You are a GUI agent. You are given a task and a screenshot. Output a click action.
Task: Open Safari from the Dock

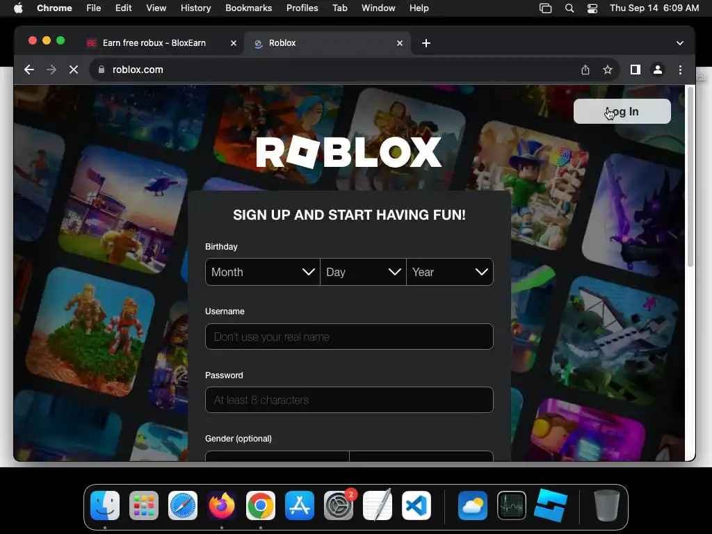(183, 505)
